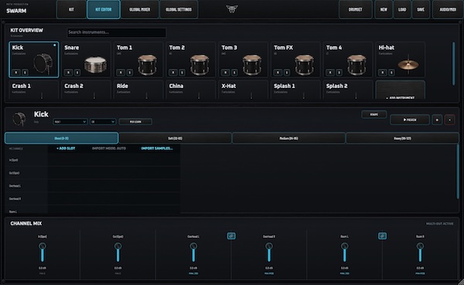Image resolution: width=464 pixels, height=285 pixels.
Task: Mute the Snare instrument
Action: click(68, 72)
